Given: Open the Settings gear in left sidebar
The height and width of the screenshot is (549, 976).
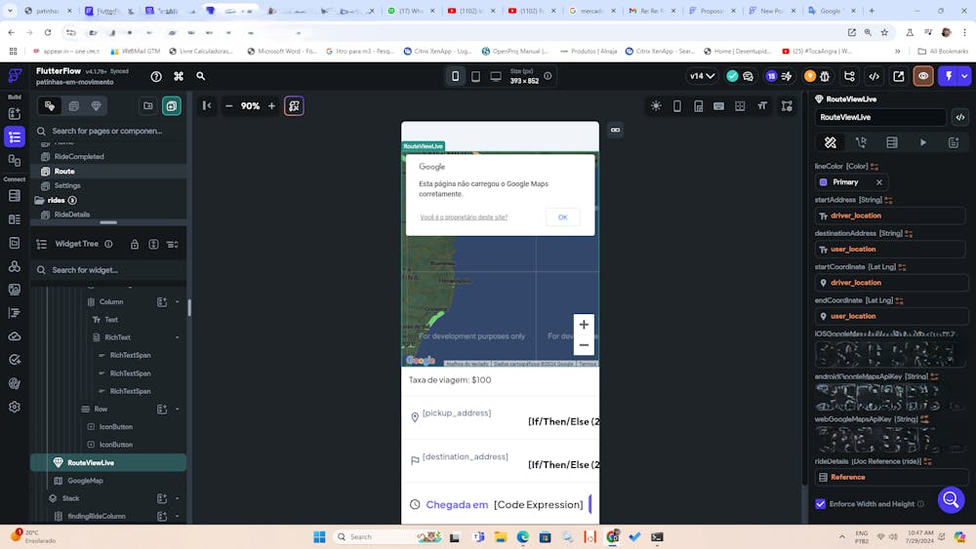Looking at the screenshot, I should pos(15,407).
